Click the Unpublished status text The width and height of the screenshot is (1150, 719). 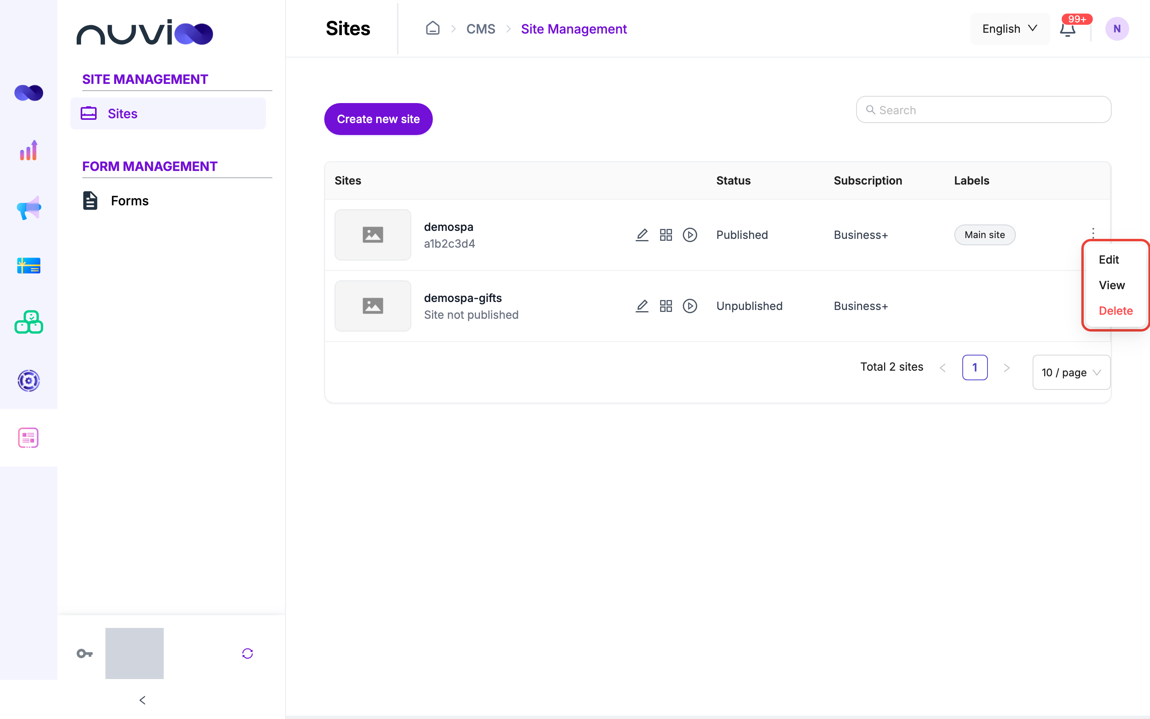[x=749, y=306]
